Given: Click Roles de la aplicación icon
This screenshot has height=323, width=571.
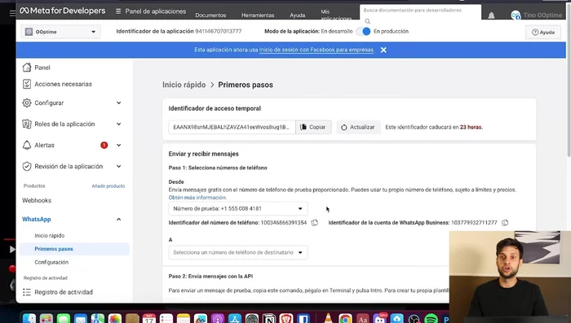Looking at the screenshot, I should (27, 124).
